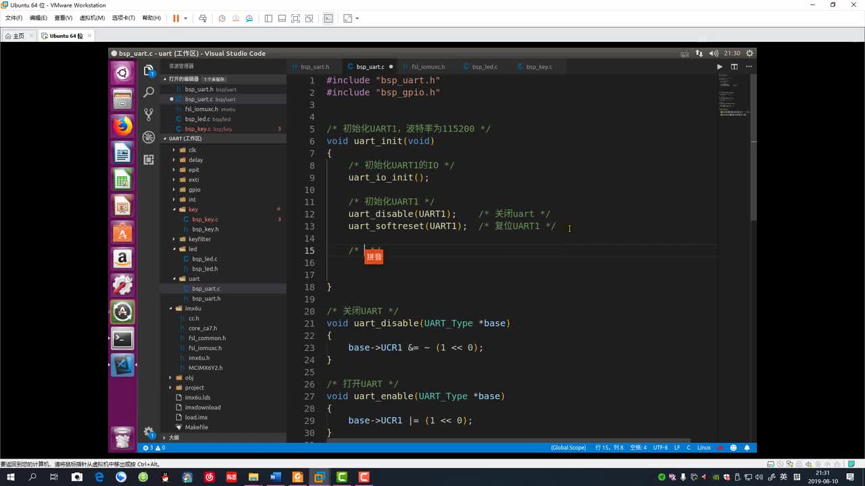Screen dimensions: 865x486
Task: Collapse the Open Editors section
Action: tap(166, 79)
